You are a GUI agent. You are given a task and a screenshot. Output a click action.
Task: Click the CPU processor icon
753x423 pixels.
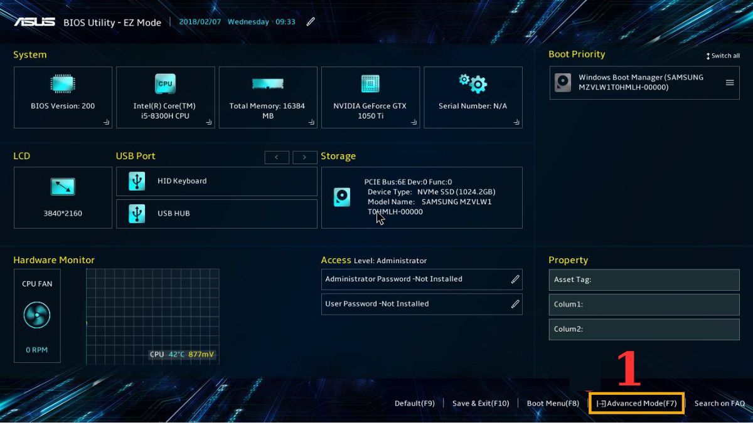click(165, 83)
